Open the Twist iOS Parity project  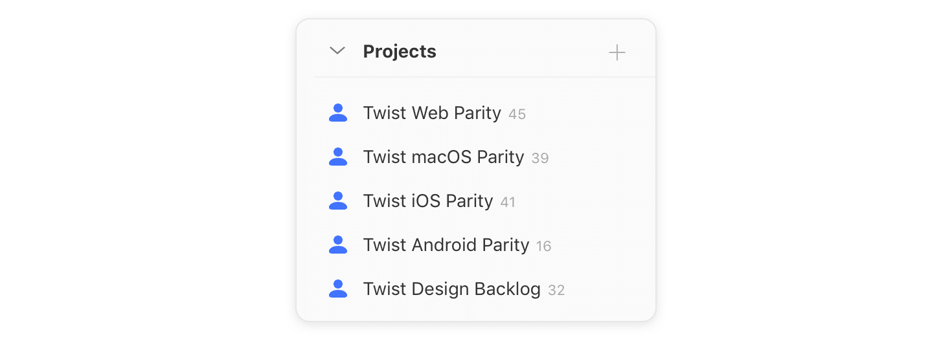pyautogui.click(x=428, y=201)
